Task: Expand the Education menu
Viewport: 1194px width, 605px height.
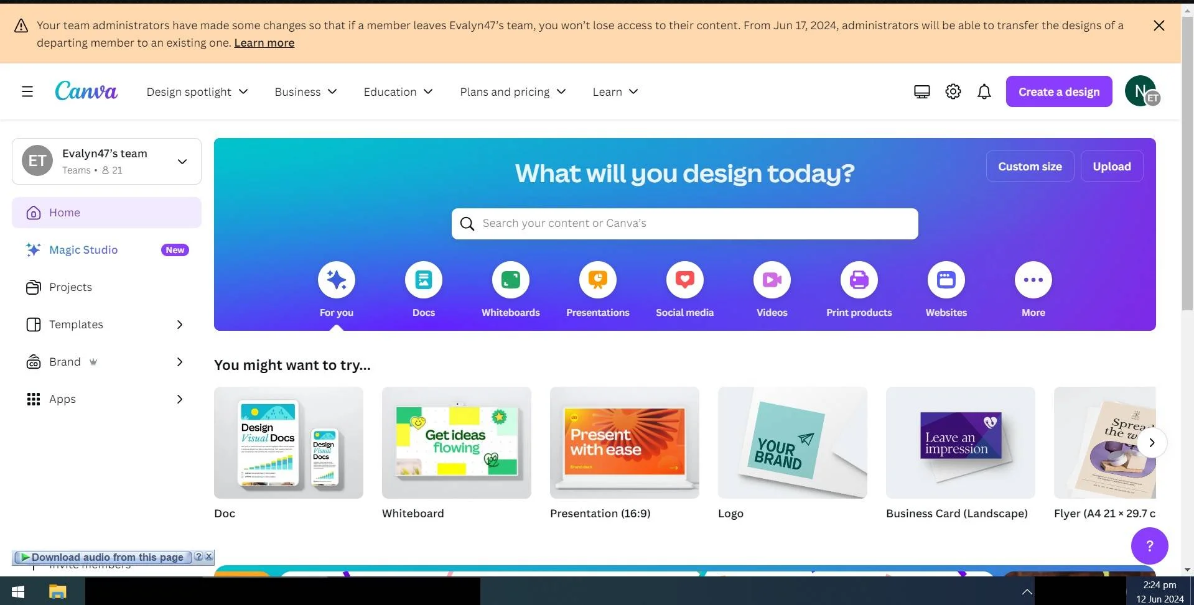Action: coord(398,92)
